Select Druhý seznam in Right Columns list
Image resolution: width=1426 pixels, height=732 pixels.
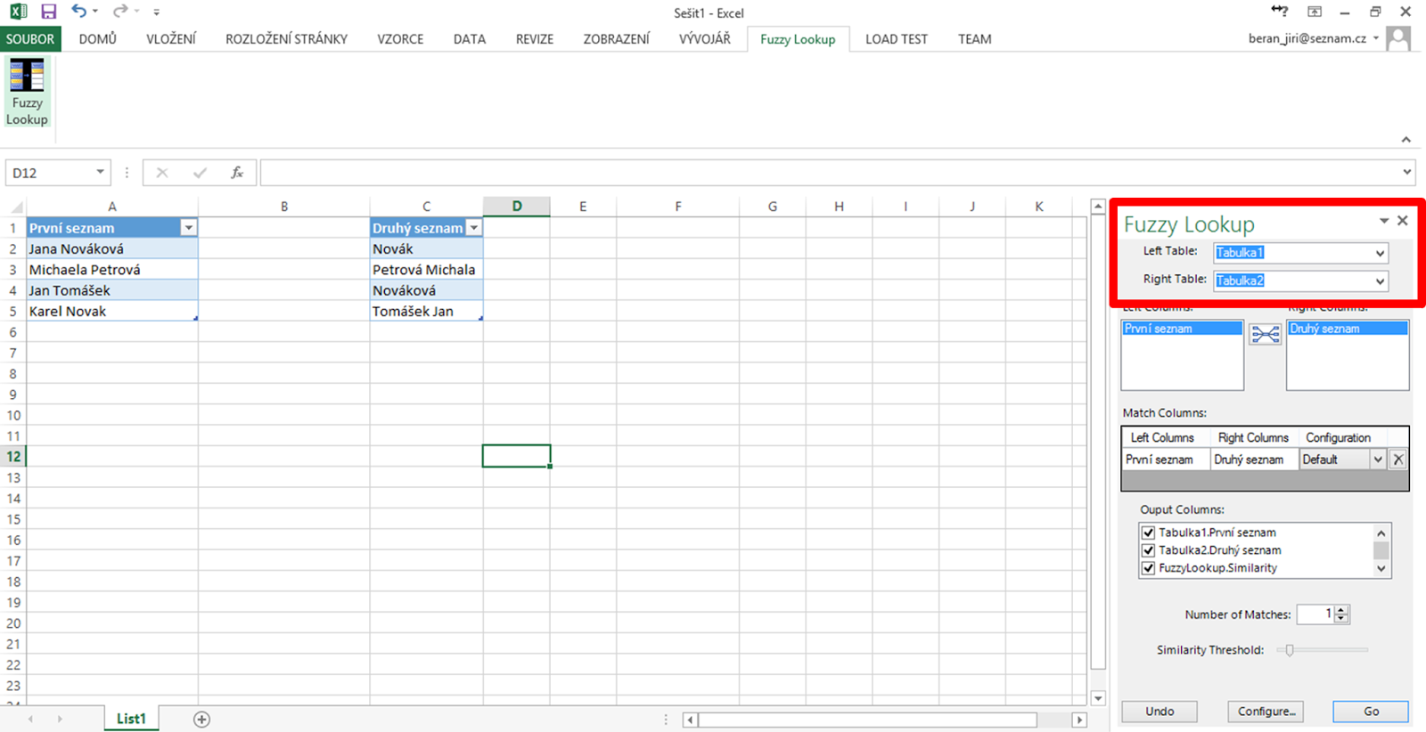coord(1348,329)
